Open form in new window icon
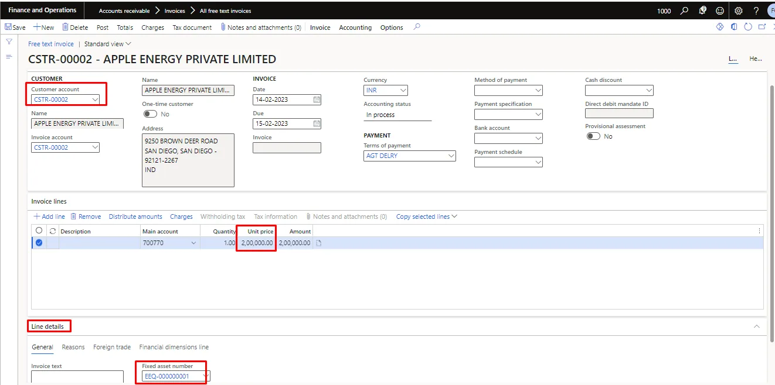 (x=762, y=27)
